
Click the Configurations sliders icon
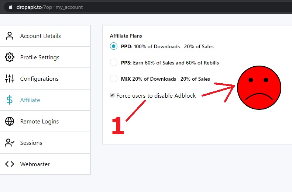10,78
